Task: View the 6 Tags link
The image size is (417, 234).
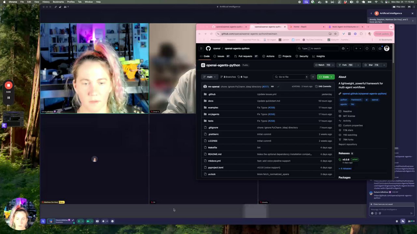Action: 243,77
